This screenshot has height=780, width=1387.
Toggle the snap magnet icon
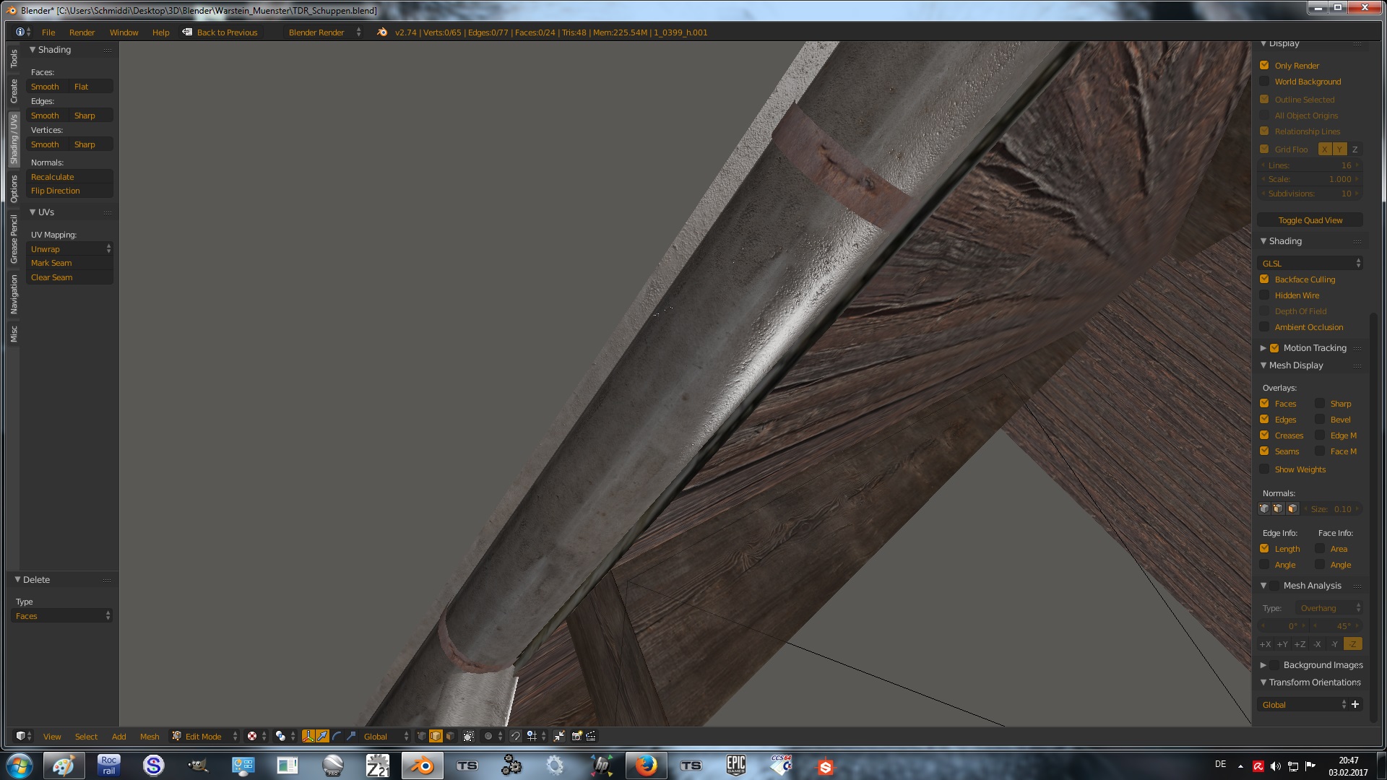[x=515, y=736]
